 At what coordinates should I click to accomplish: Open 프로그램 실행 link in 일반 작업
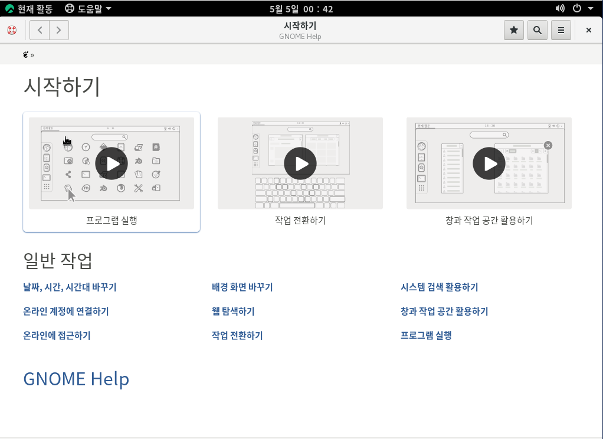coord(426,336)
